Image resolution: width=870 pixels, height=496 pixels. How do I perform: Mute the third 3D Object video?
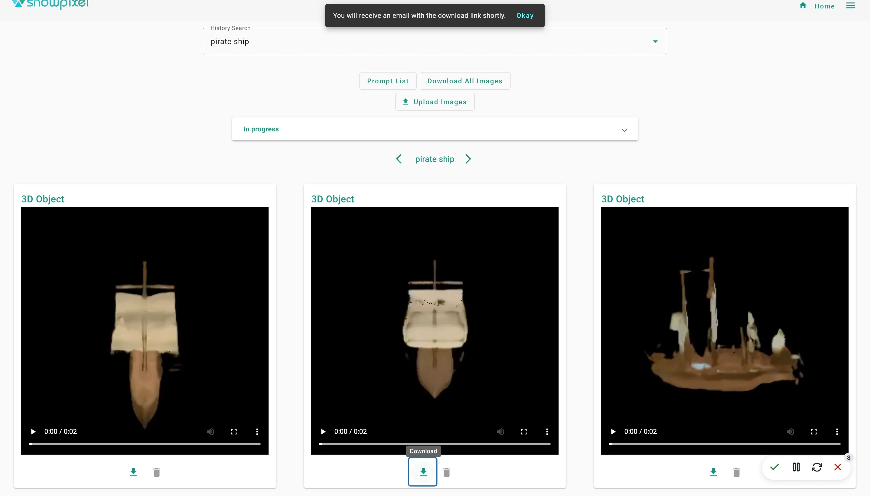[x=790, y=432]
